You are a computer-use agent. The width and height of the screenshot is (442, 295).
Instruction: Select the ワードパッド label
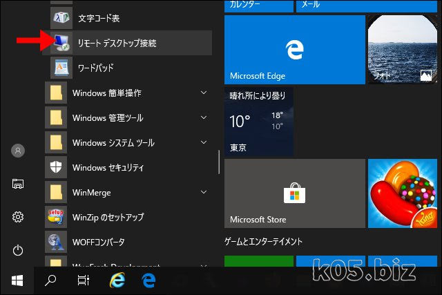coord(96,68)
